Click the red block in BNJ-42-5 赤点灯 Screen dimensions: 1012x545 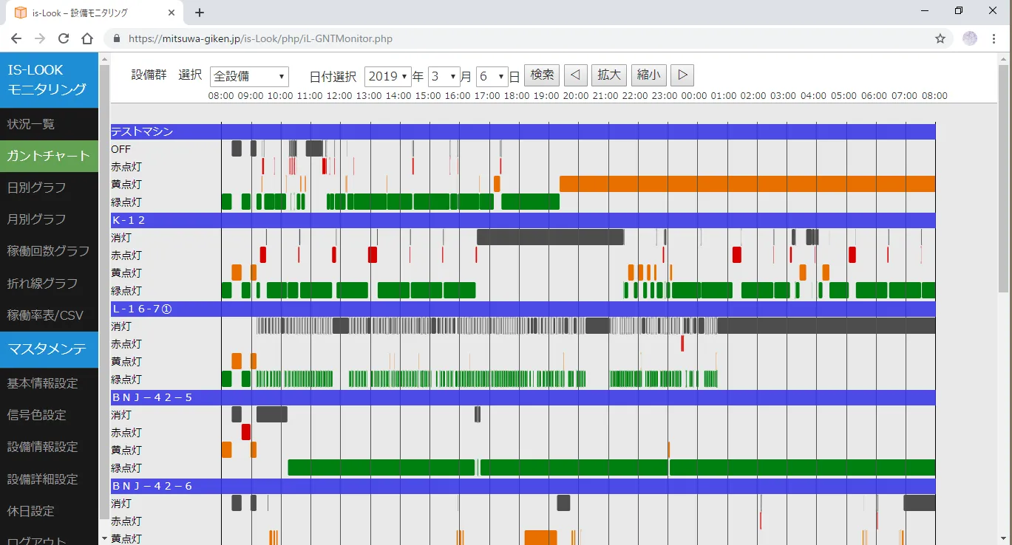(246, 432)
